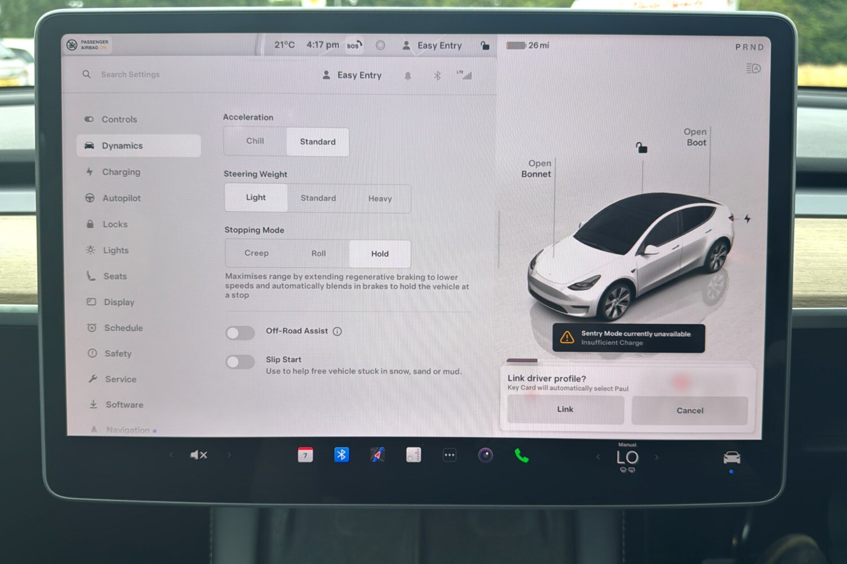This screenshot has width=847, height=564.
Task: Tap the Sentry Mode unavailable warning
Action: (x=628, y=338)
